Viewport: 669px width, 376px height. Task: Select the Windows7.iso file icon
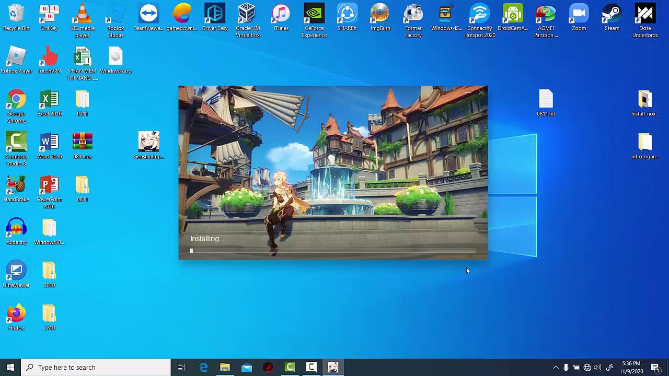point(116,60)
